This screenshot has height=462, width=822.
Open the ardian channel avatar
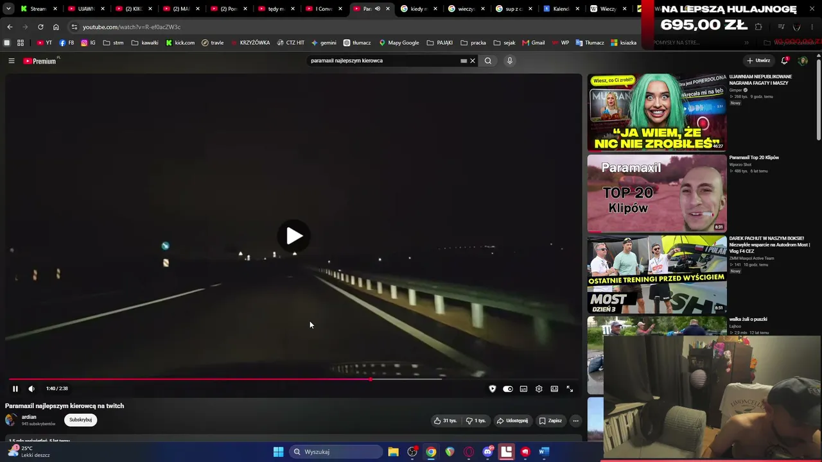tap(11, 420)
